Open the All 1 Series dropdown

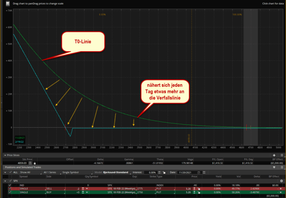point(52,172)
